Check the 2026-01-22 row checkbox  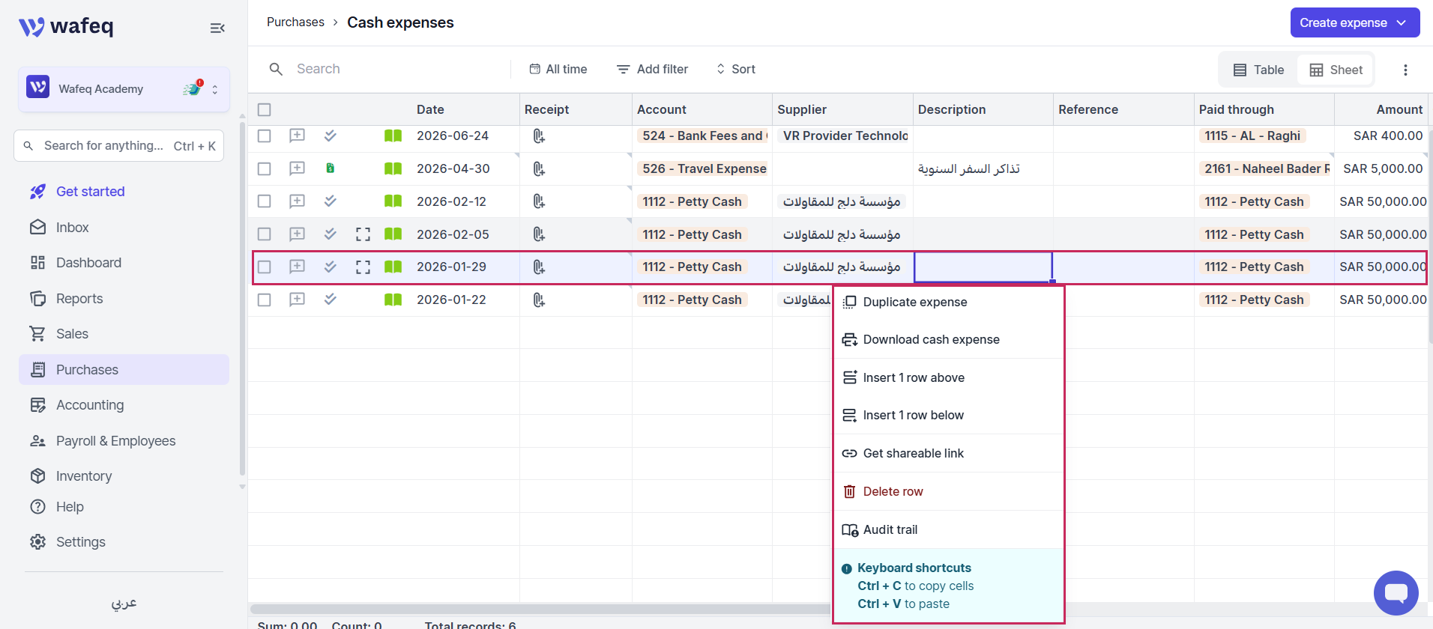pos(264,300)
